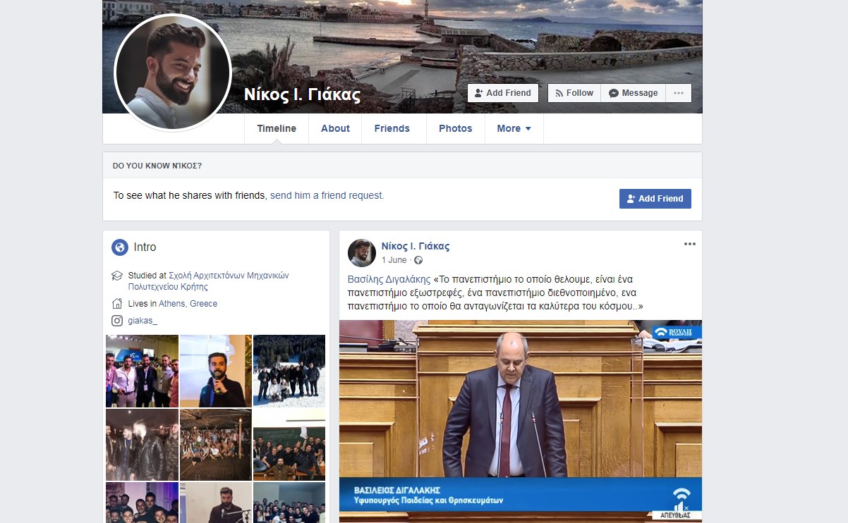Click profile name Νίκος Ι. Γιάκας on cover
Viewport: 848px width, 523px height.
click(302, 94)
